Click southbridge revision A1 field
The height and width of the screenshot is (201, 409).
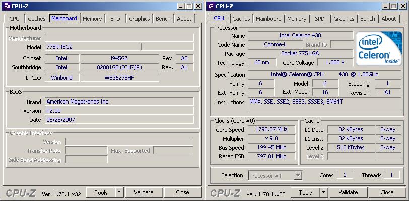click(x=185, y=67)
